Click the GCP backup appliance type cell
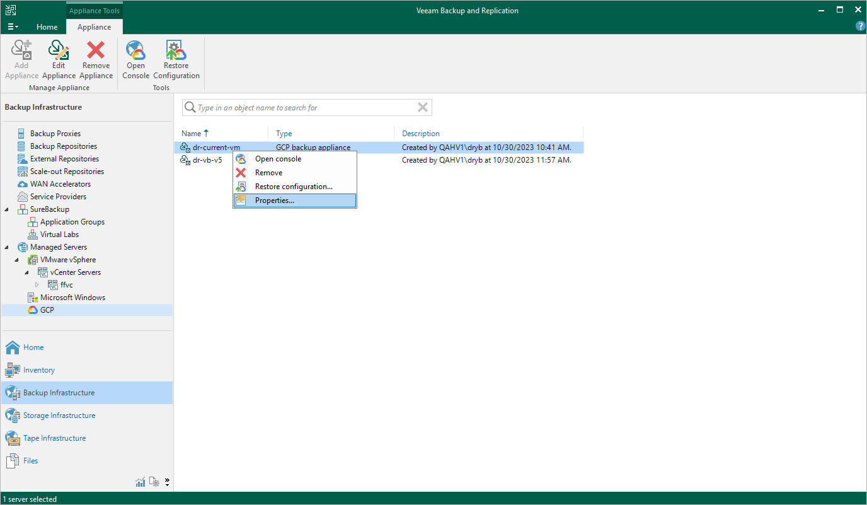This screenshot has width=867, height=505. tap(313, 148)
